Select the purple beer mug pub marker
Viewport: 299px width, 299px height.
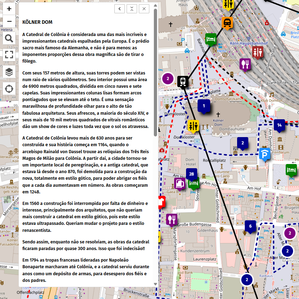(180, 183)
